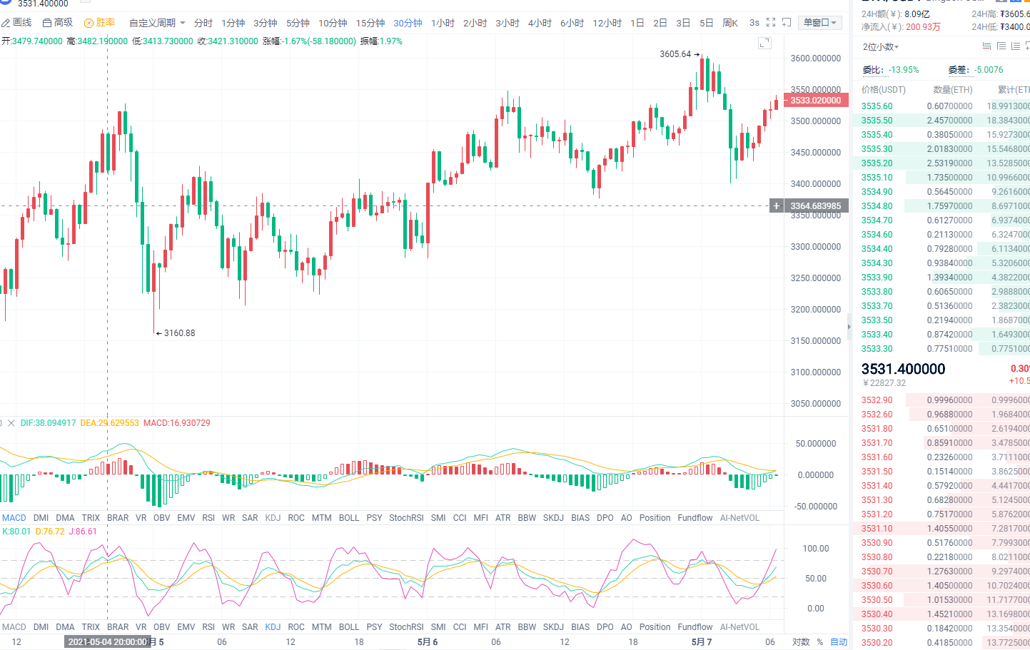1030x650 pixels.
Task: Switch to 1小时 timeframe
Action: pyautogui.click(x=443, y=23)
